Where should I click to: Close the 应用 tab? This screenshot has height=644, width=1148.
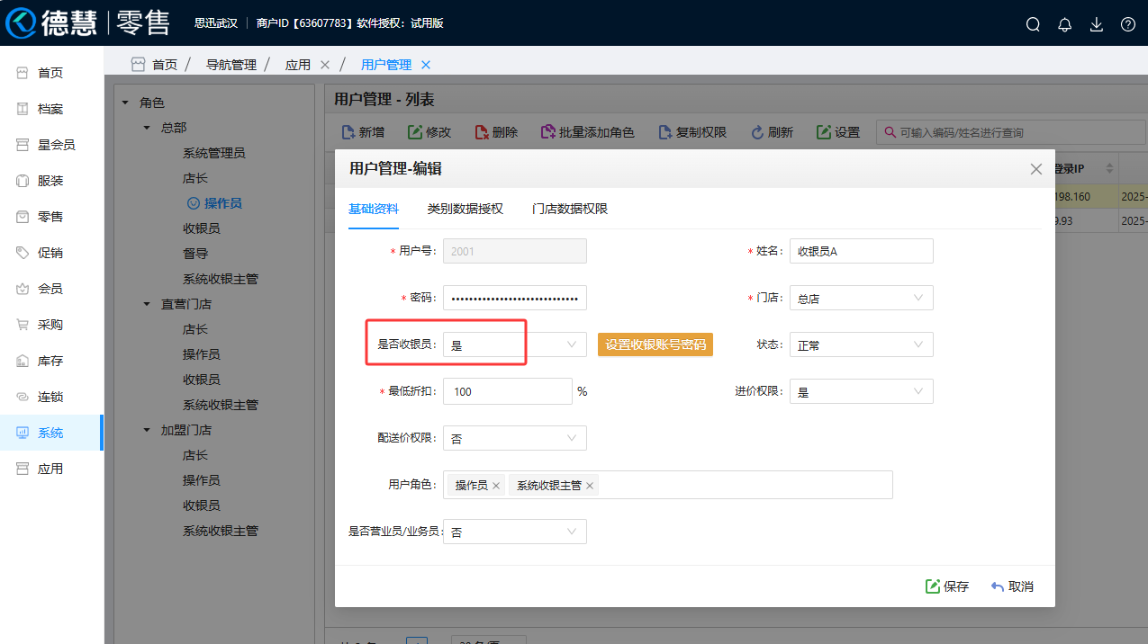click(x=325, y=65)
